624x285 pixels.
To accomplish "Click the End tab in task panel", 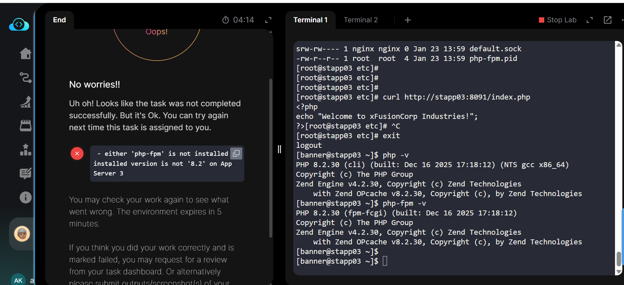I will (x=59, y=20).
